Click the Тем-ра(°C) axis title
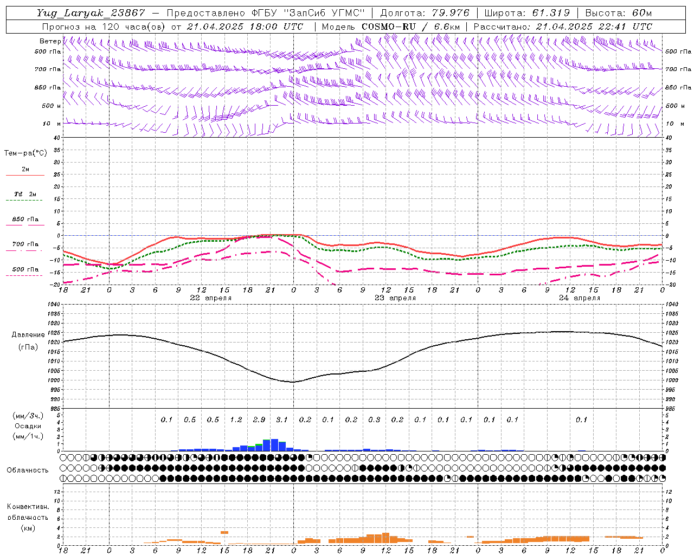Viewport: 694px width, 555px height. point(25,153)
